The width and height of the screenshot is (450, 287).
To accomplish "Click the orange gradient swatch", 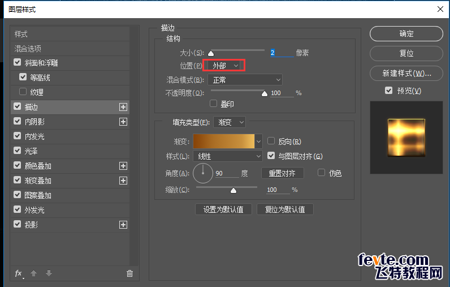I will [224, 142].
